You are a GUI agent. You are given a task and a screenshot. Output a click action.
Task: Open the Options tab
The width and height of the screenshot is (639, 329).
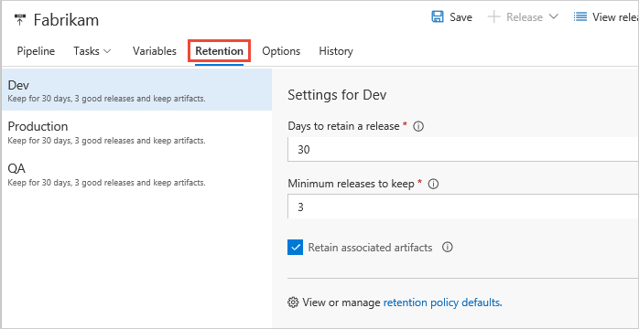pos(281,51)
